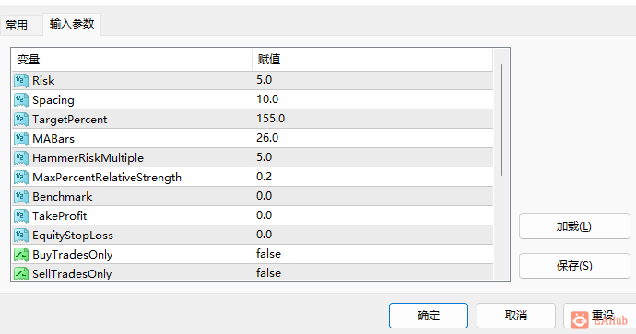
Task: Edit the MABars value 26.0
Action: pyautogui.click(x=372, y=138)
